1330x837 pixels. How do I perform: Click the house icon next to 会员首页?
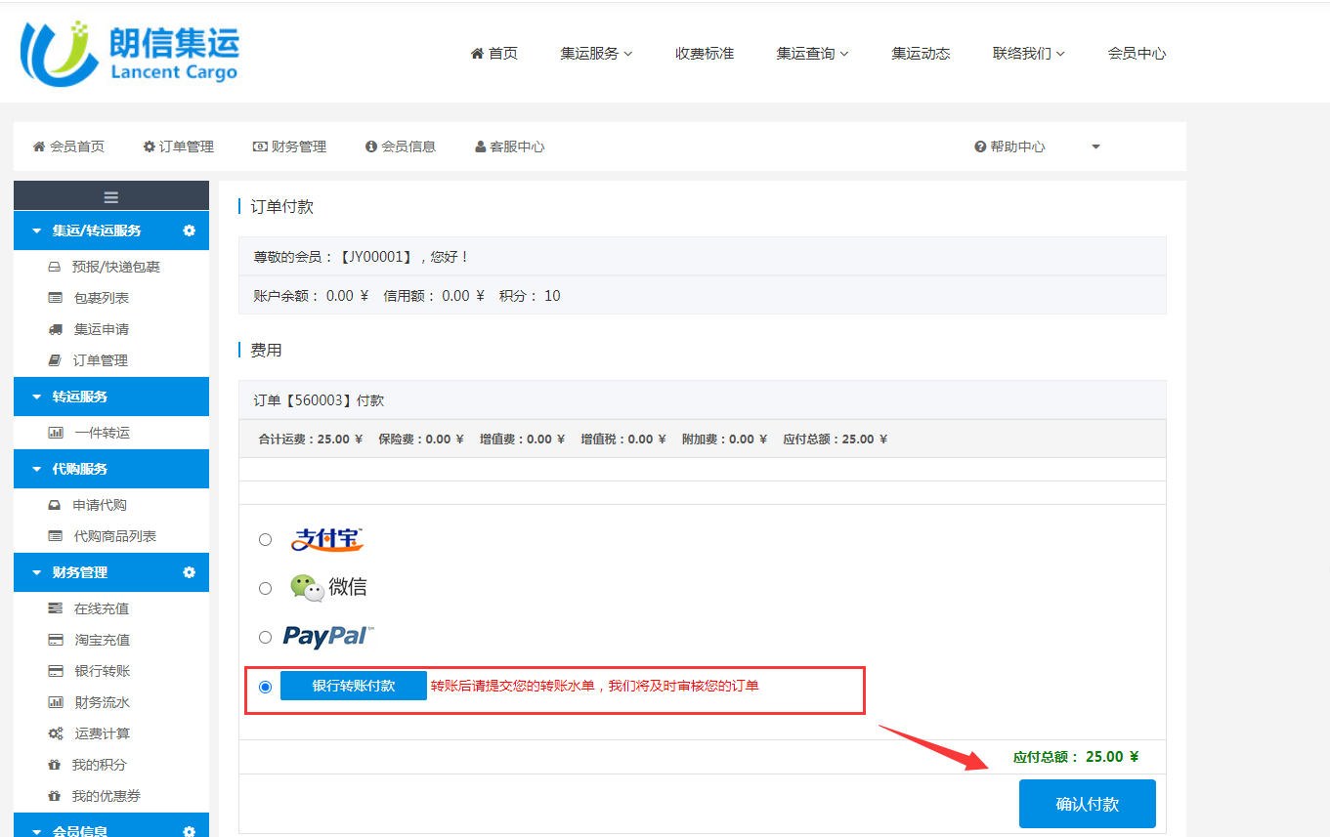click(39, 146)
